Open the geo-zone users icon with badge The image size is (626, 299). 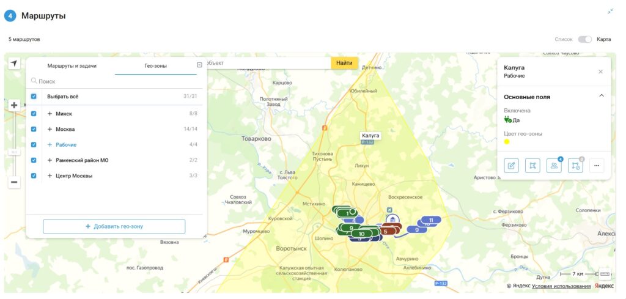point(554,165)
